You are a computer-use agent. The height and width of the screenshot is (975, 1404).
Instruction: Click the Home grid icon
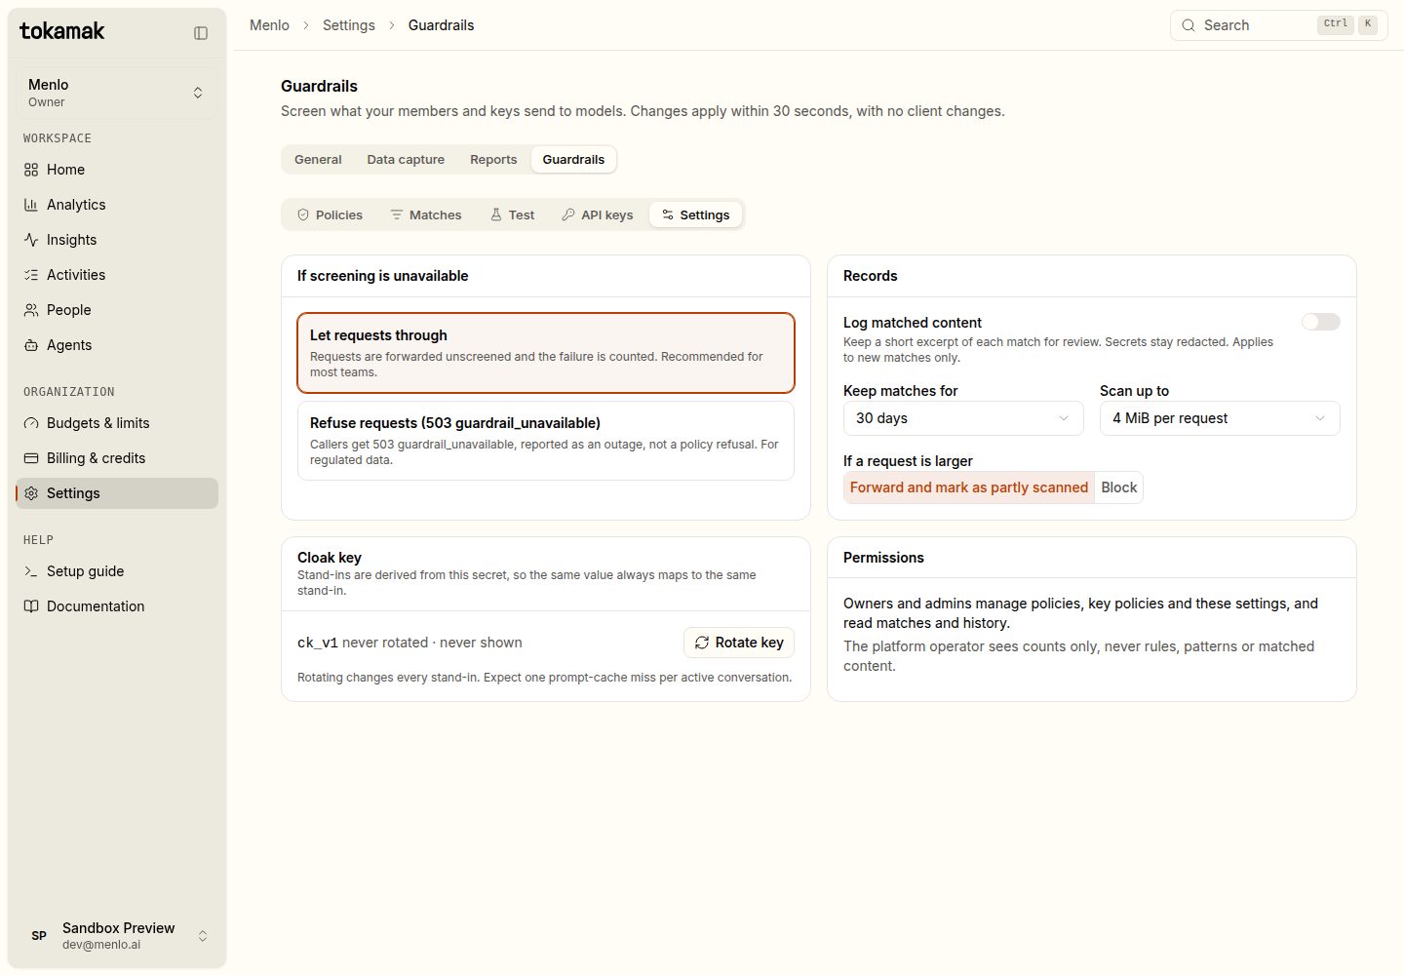pos(31,170)
